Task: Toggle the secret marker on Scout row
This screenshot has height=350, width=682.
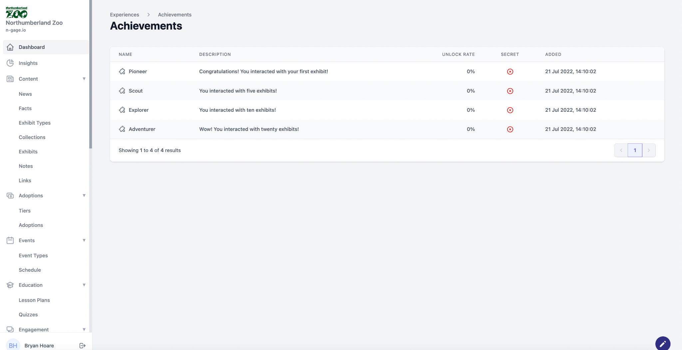Action: (510, 91)
